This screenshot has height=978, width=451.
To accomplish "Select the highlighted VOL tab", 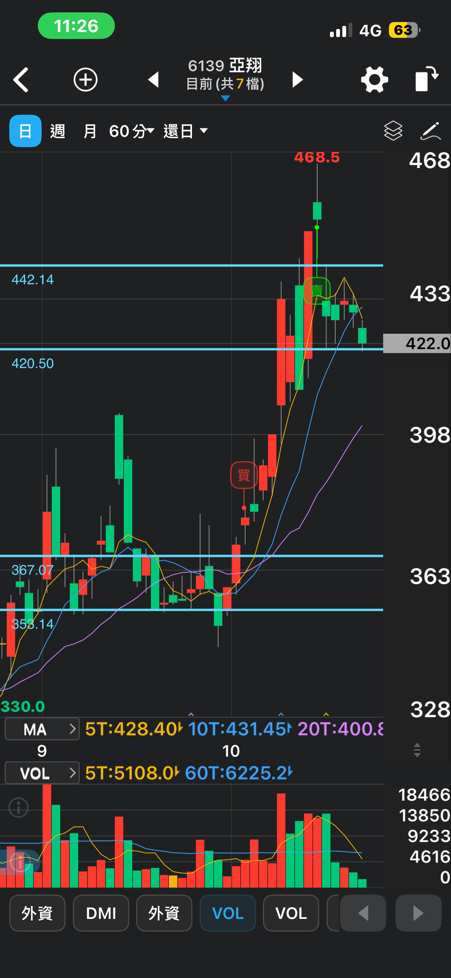I will click(228, 913).
